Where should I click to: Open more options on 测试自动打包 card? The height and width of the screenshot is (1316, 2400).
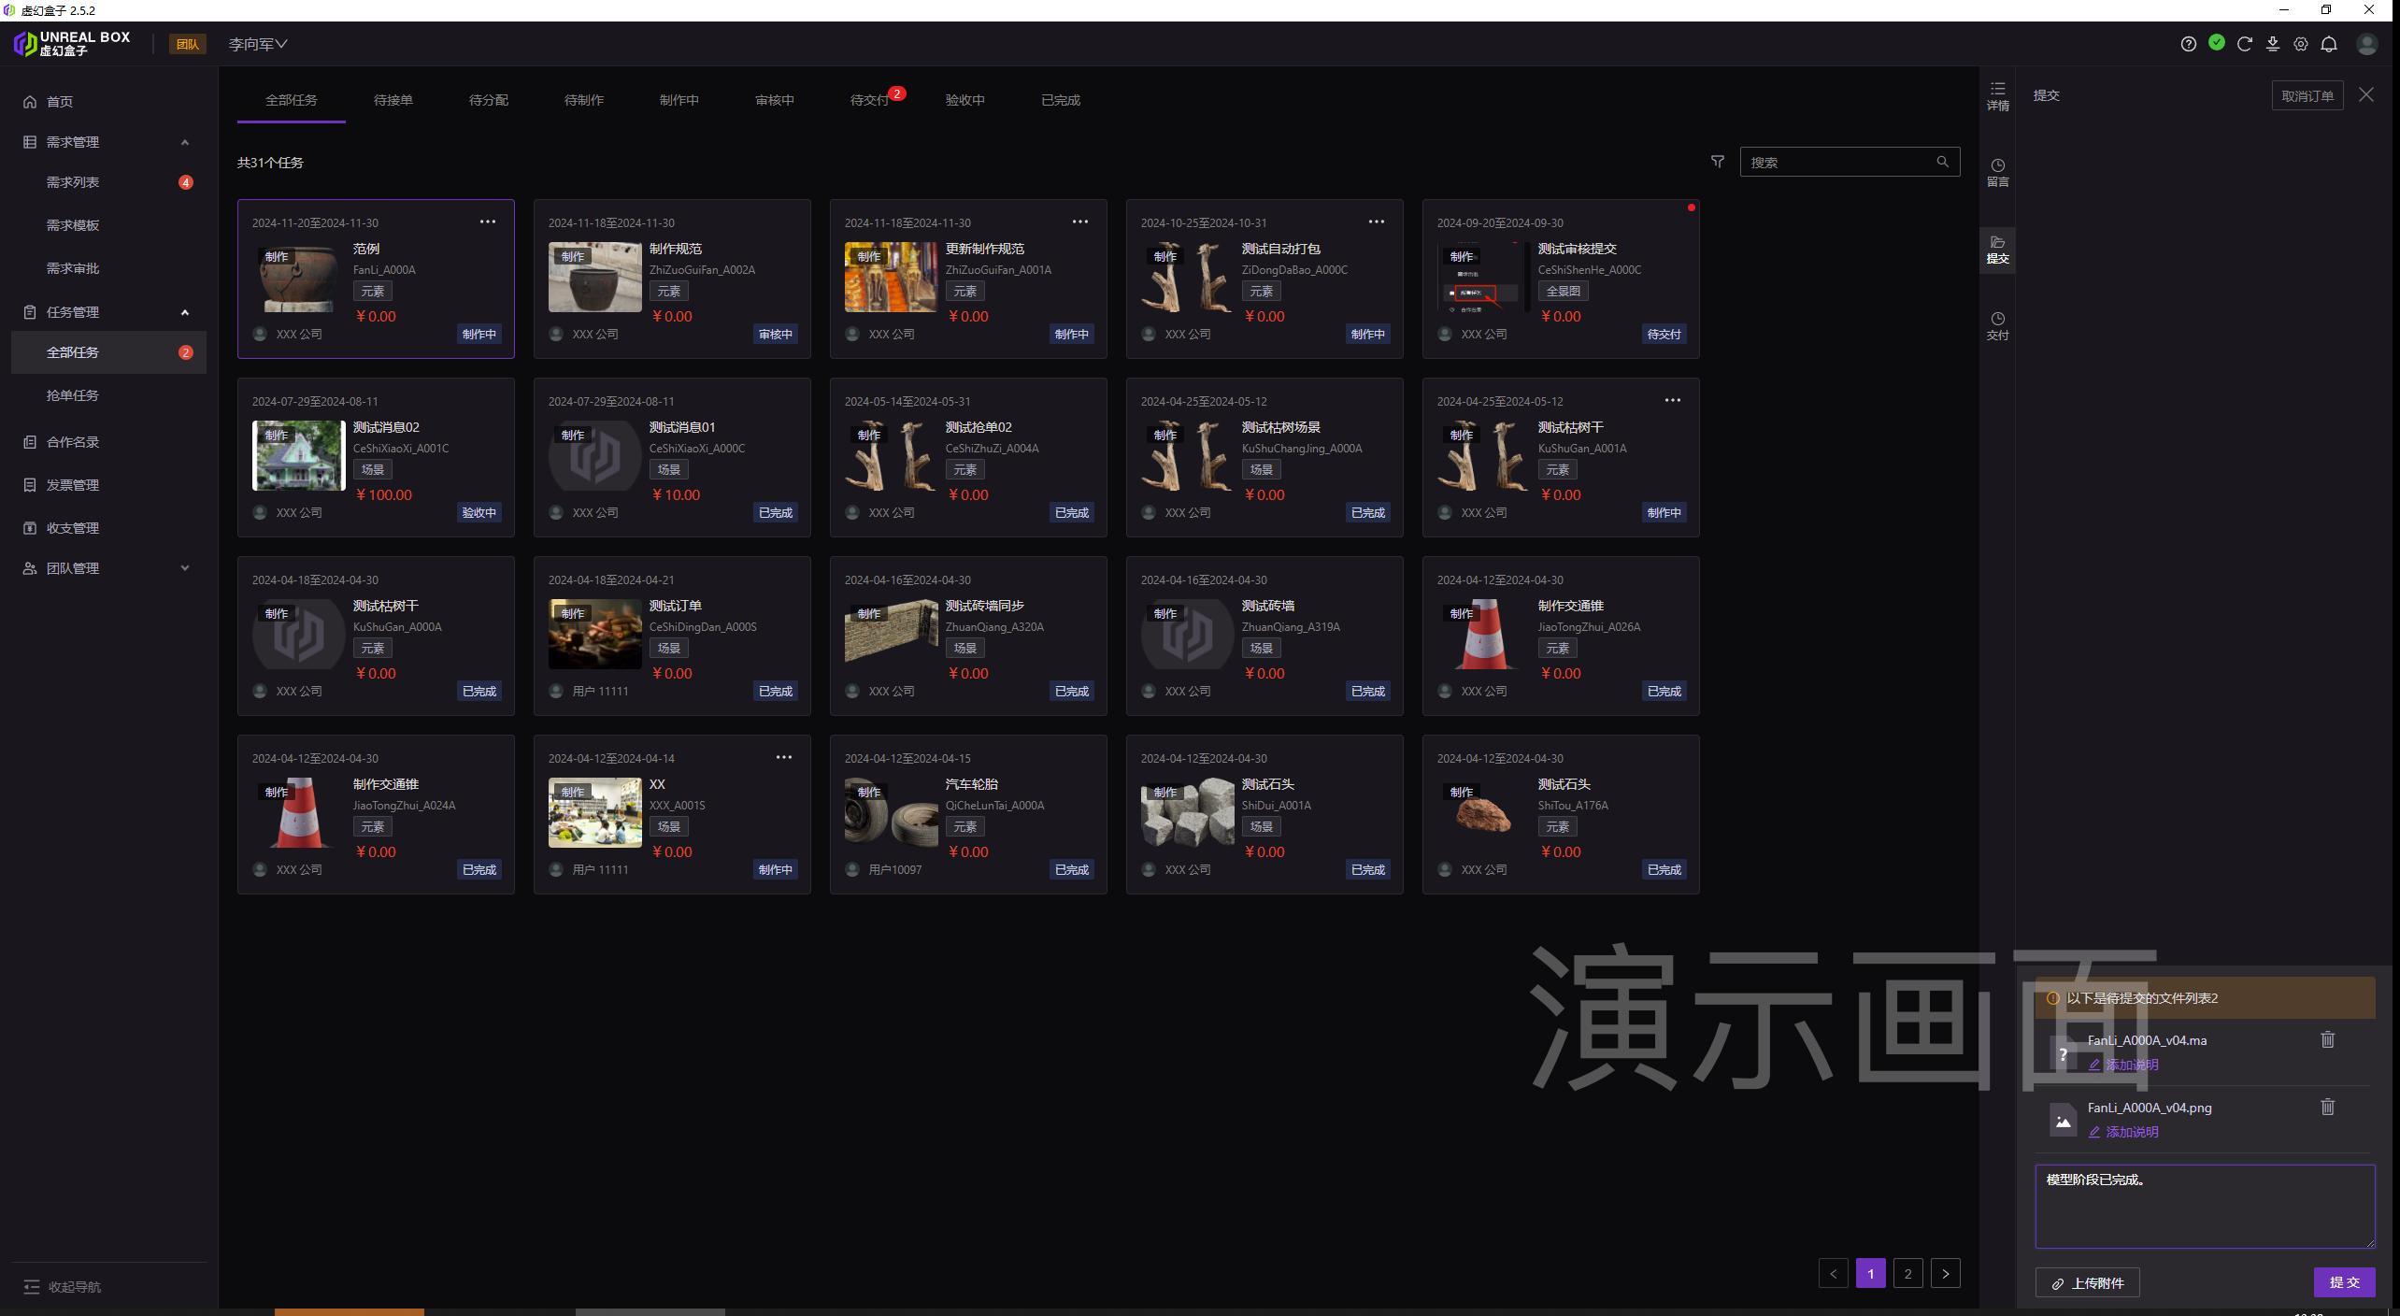[x=1377, y=222]
